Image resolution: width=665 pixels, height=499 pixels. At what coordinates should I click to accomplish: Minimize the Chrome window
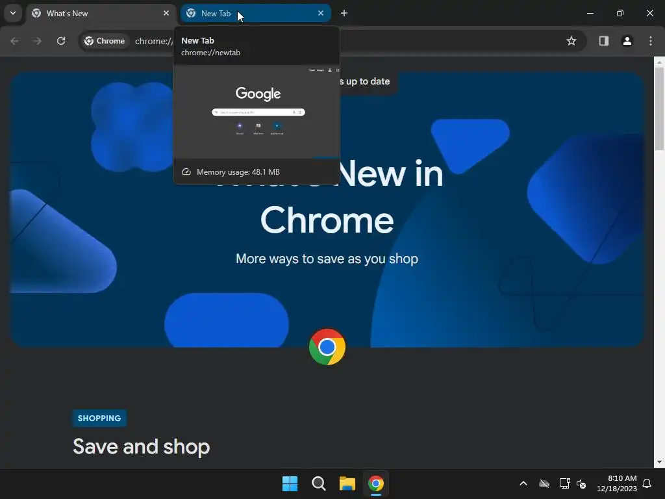(x=590, y=13)
